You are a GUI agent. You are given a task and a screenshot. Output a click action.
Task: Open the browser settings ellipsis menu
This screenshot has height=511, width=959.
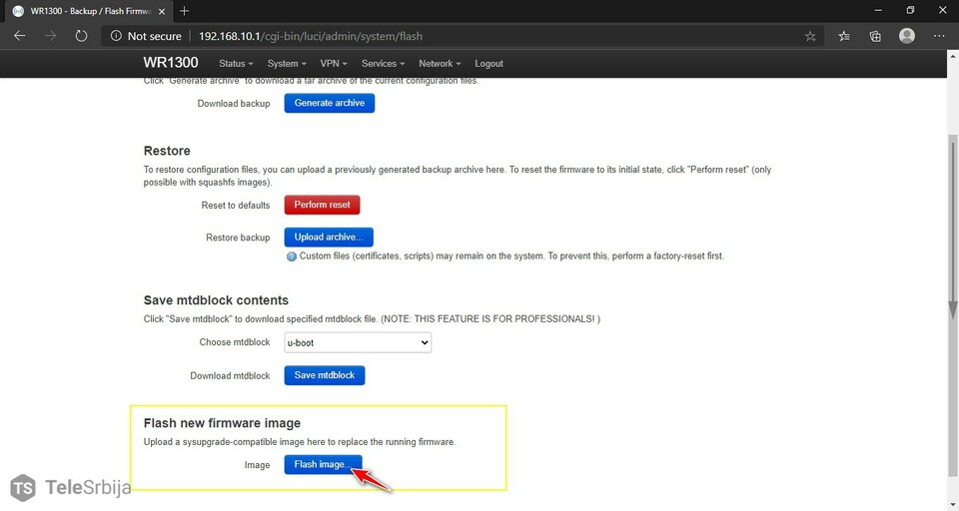pos(939,36)
